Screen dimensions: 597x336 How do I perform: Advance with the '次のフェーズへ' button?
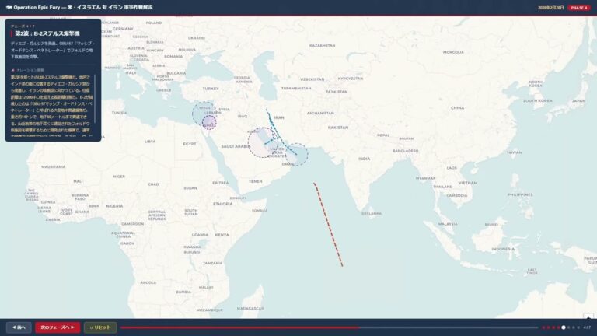click(x=57, y=327)
